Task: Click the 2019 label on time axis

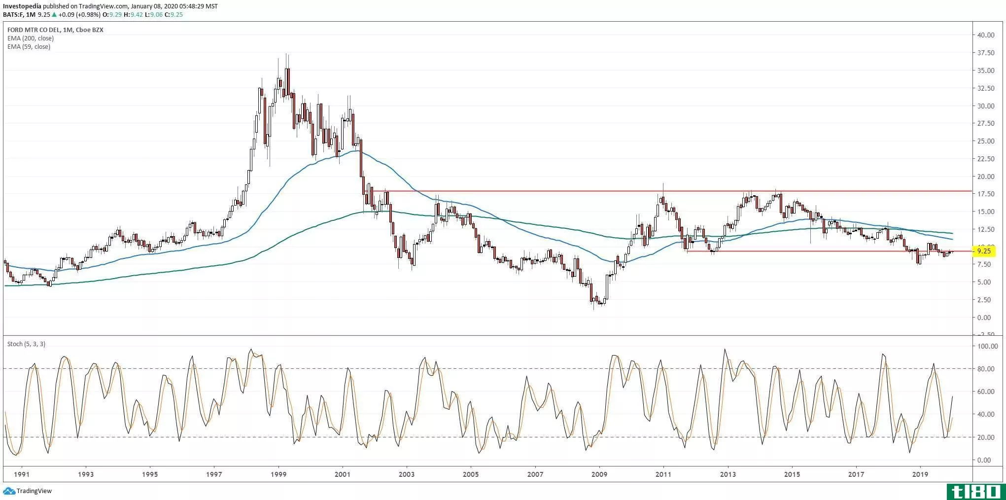Action: [x=920, y=474]
